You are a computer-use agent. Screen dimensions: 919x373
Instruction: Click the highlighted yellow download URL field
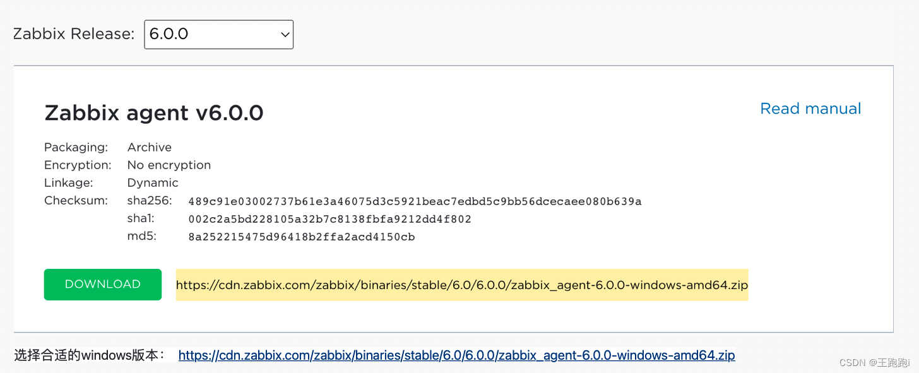[461, 285]
